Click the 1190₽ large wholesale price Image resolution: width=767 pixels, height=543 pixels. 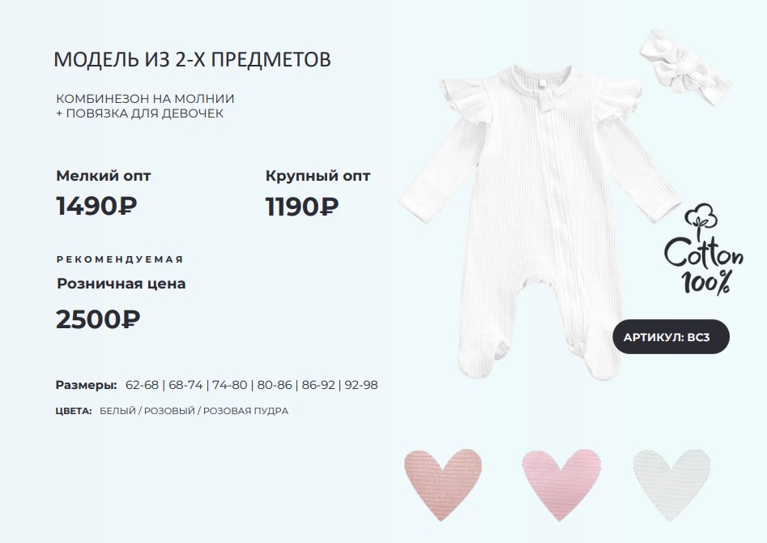coord(302,207)
